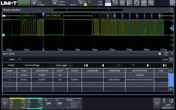Select the row with address 0x7E[W]
Image resolution: width=176 pixels, height=110 pixels.
(x=85, y=80)
